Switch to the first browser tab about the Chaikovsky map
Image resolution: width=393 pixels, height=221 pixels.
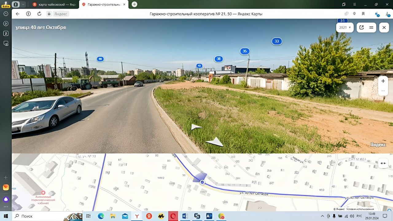pos(54,4)
